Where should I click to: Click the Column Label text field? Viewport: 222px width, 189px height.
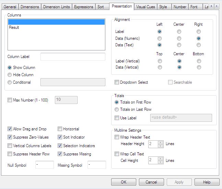click(x=73, y=57)
